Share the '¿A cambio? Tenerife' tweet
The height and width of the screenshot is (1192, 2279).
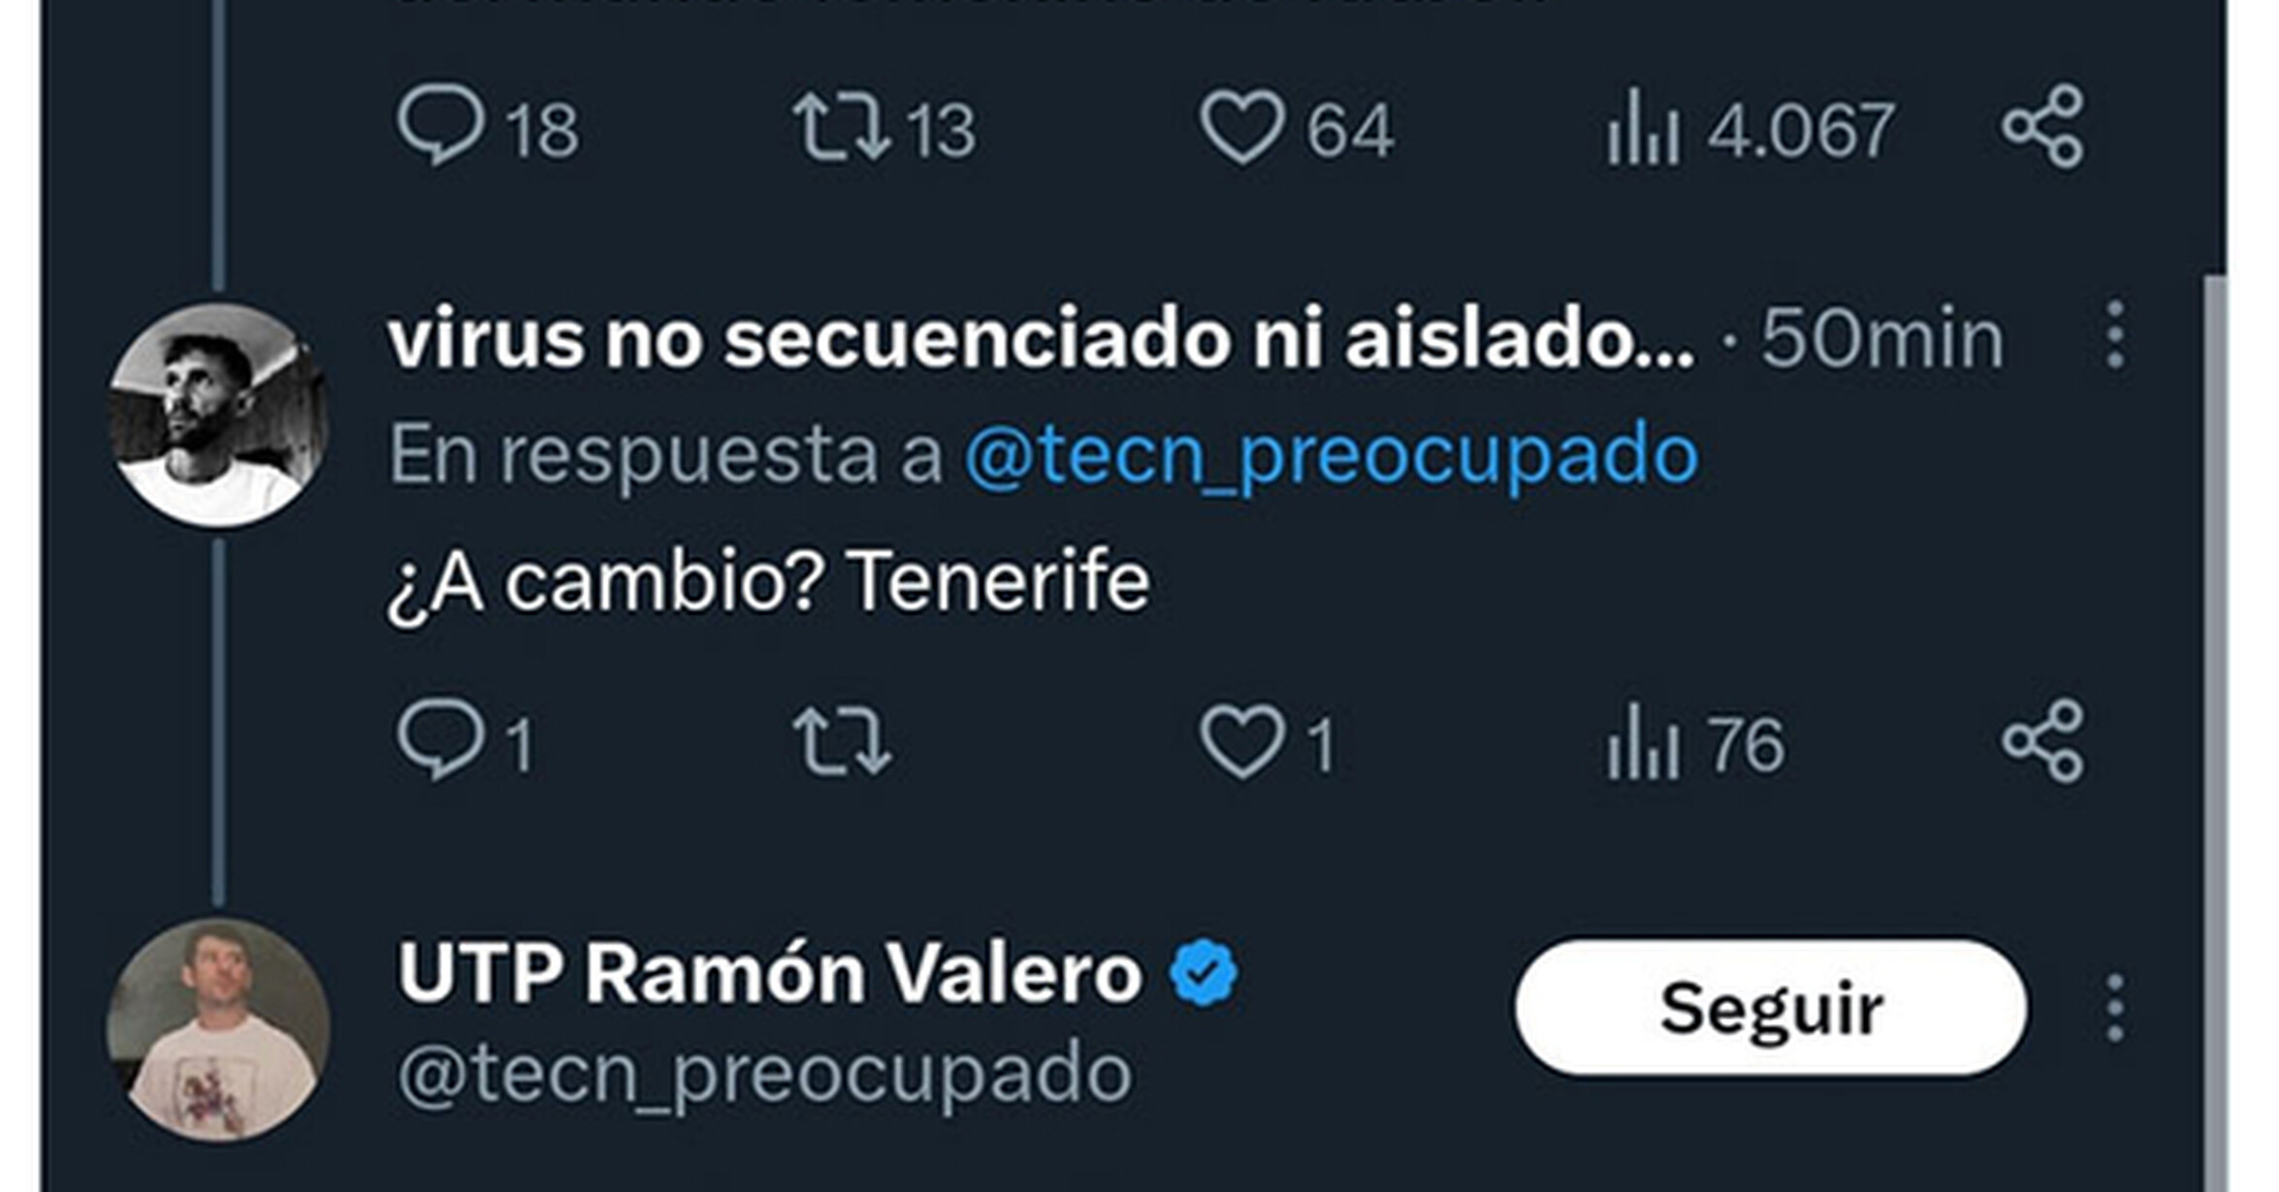click(2042, 740)
